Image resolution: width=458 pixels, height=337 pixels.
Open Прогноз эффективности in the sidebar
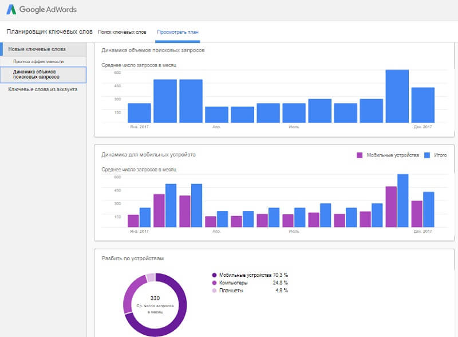pyautogui.click(x=38, y=61)
